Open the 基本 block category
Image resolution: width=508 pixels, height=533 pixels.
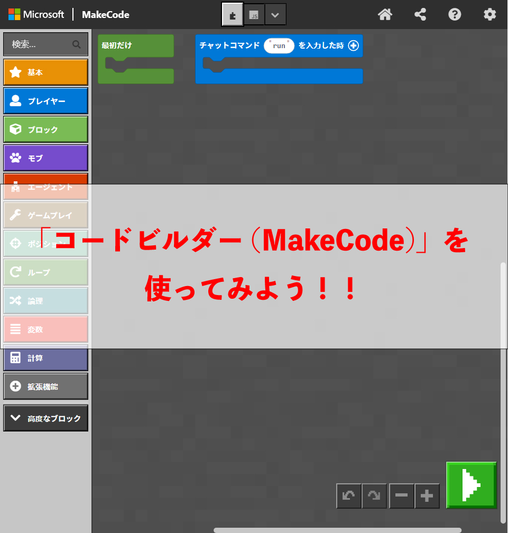tap(45, 72)
